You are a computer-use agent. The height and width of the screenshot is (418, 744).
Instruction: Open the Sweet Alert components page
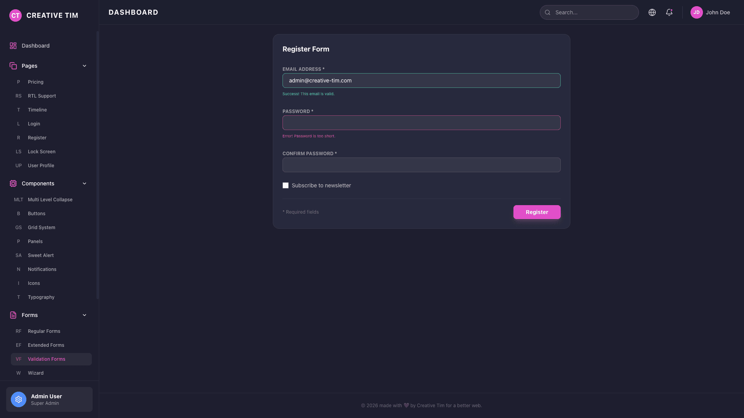40,255
